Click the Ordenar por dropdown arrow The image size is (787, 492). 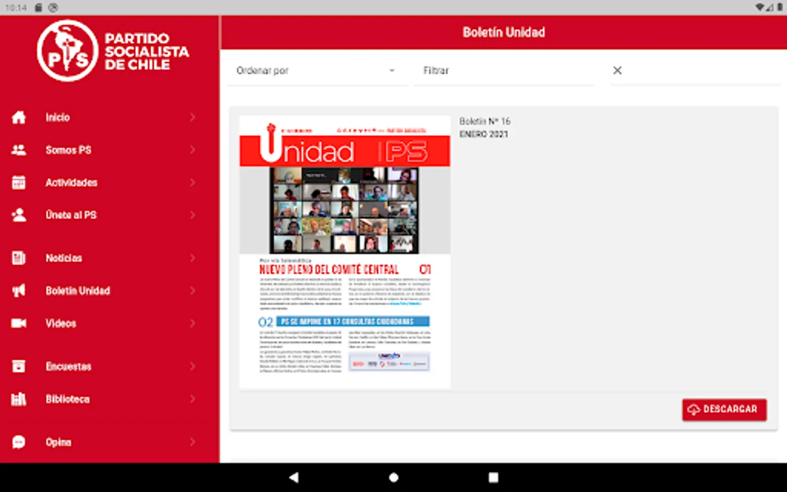pos(392,71)
